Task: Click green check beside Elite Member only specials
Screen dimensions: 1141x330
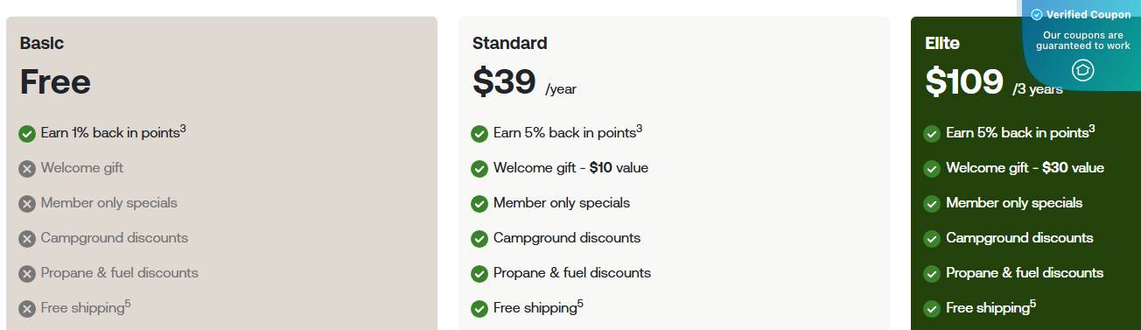Action: point(932,204)
